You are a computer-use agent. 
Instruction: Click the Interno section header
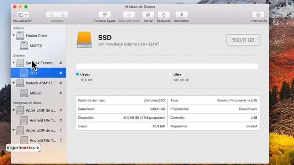18,28
